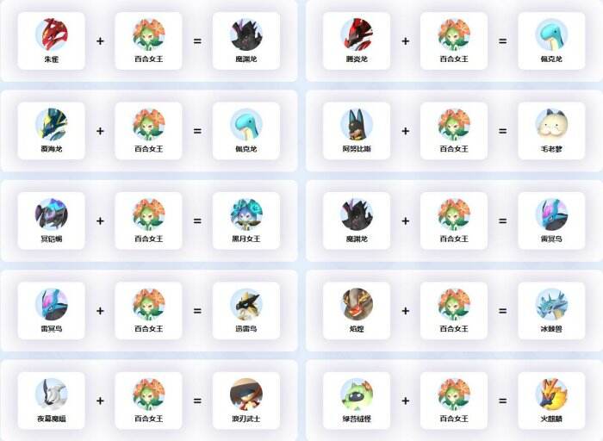
Task: Select the 阿努比斯 jackal icon
Action: click(357, 124)
